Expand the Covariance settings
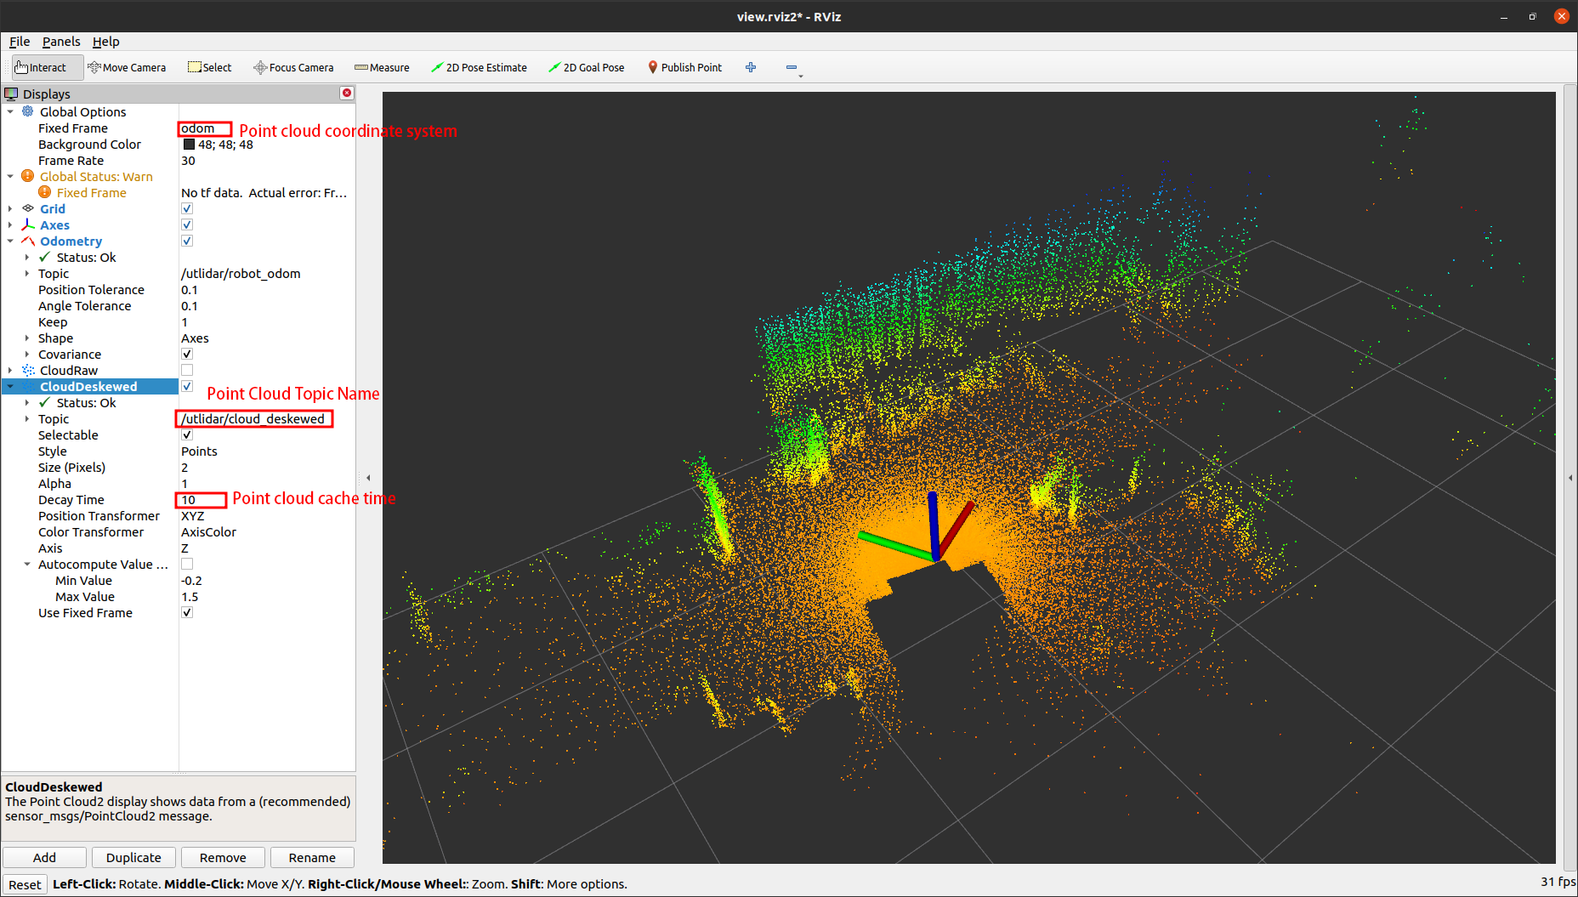Viewport: 1578px width, 897px height. (x=26, y=354)
